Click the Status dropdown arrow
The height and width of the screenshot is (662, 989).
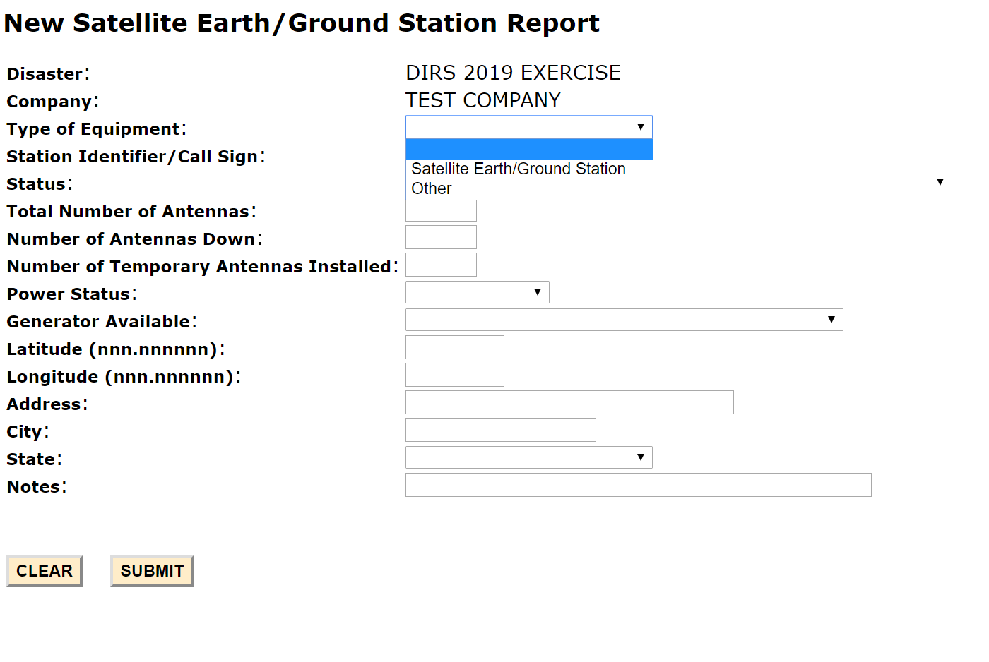click(940, 182)
